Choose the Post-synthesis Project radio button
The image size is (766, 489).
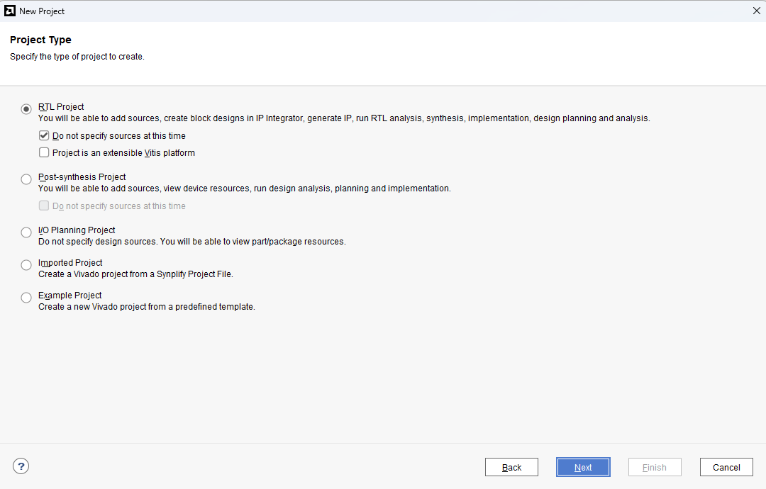point(26,179)
